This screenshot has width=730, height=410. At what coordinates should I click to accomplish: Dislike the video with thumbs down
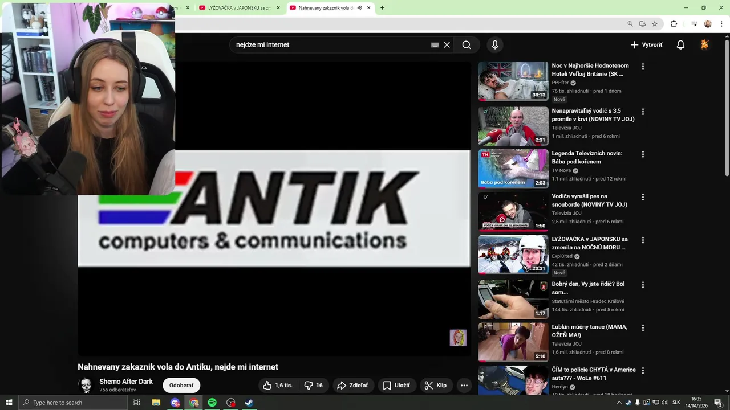[313, 386]
